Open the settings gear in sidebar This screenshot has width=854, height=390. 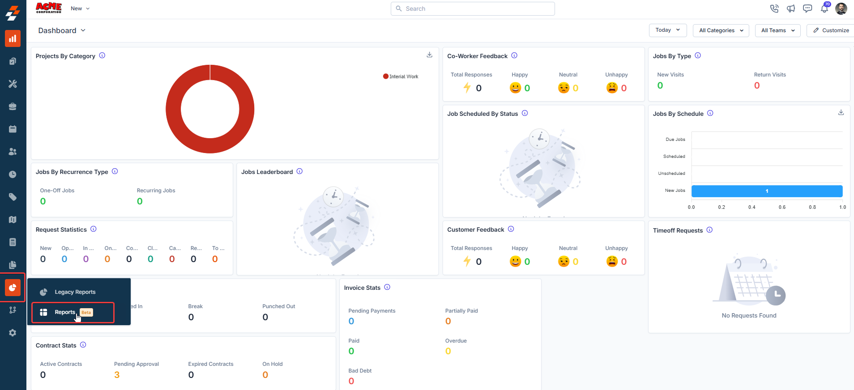[13, 333]
